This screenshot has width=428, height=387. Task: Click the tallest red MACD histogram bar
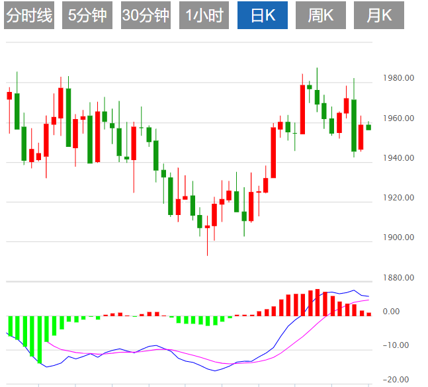click(x=318, y=302)
